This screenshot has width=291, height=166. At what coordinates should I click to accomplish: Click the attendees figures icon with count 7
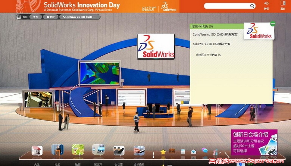(216, 152)
